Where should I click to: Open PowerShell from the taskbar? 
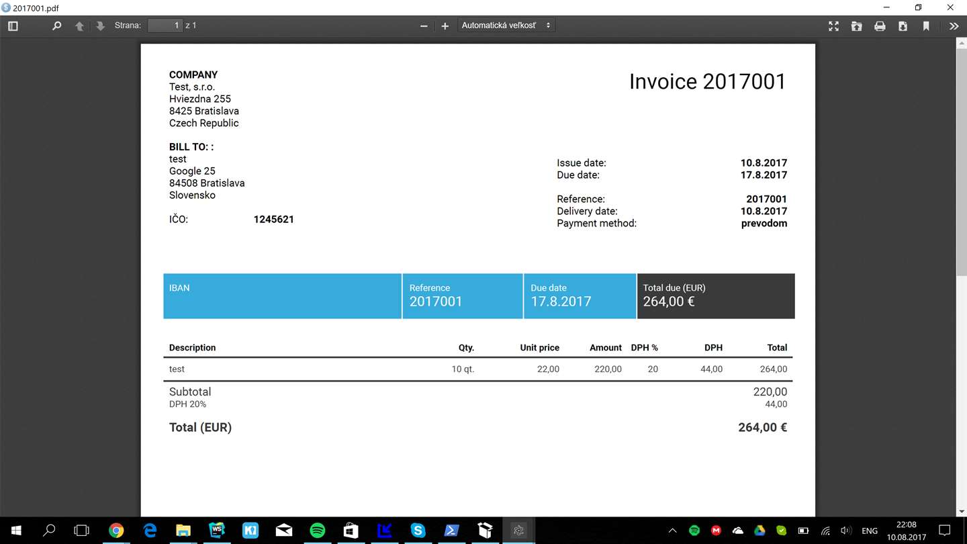(x=452, y=531)
